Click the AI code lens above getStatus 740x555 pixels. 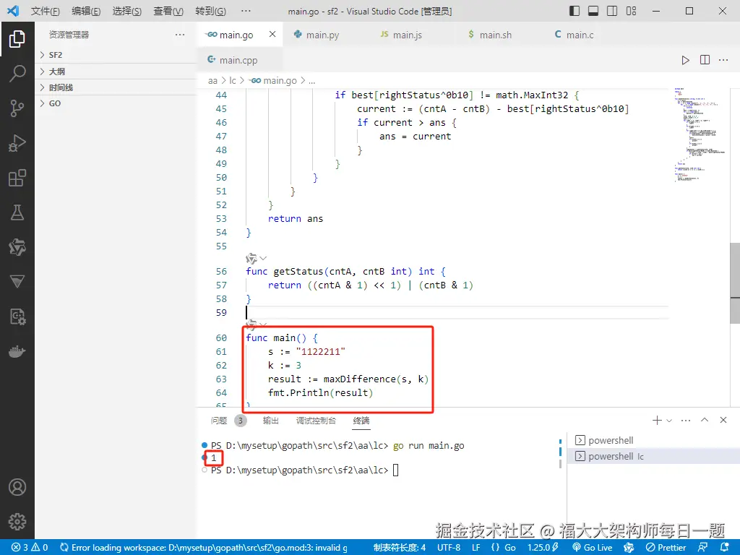[256, 258]
